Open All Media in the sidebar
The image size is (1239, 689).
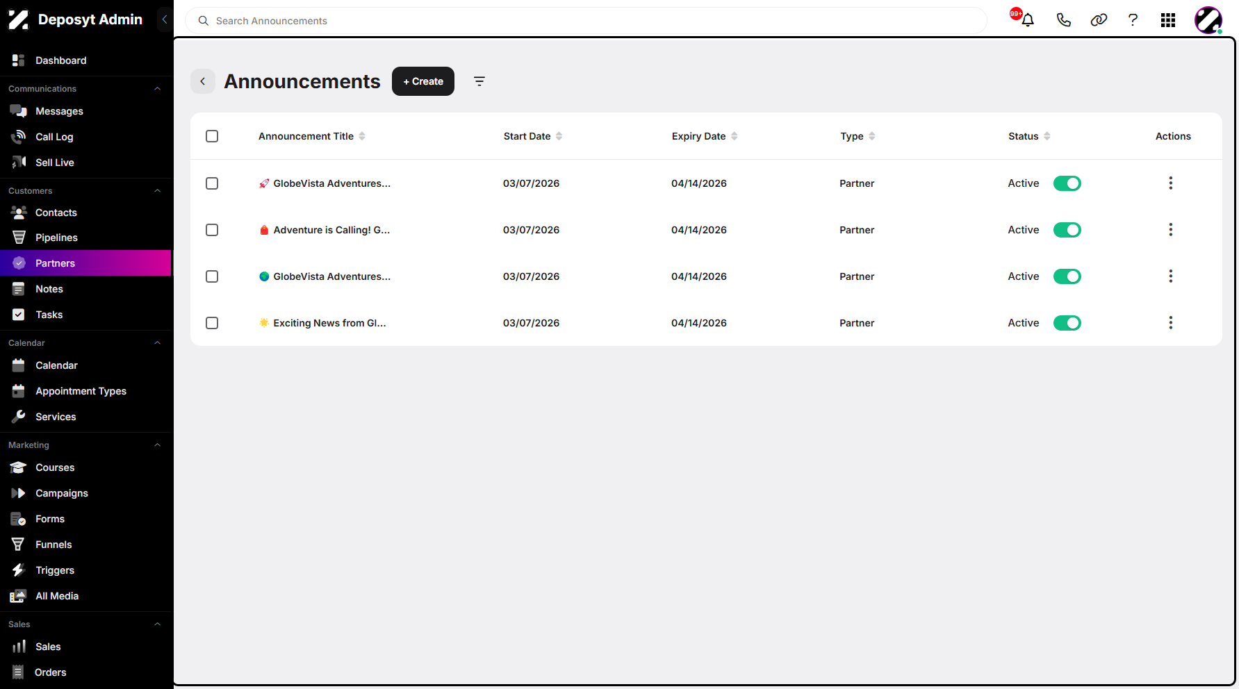86,596
